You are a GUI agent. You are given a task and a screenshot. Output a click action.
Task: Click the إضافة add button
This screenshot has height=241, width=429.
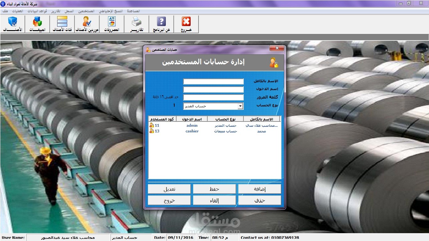pyautogui.click(x=260, y=189)
